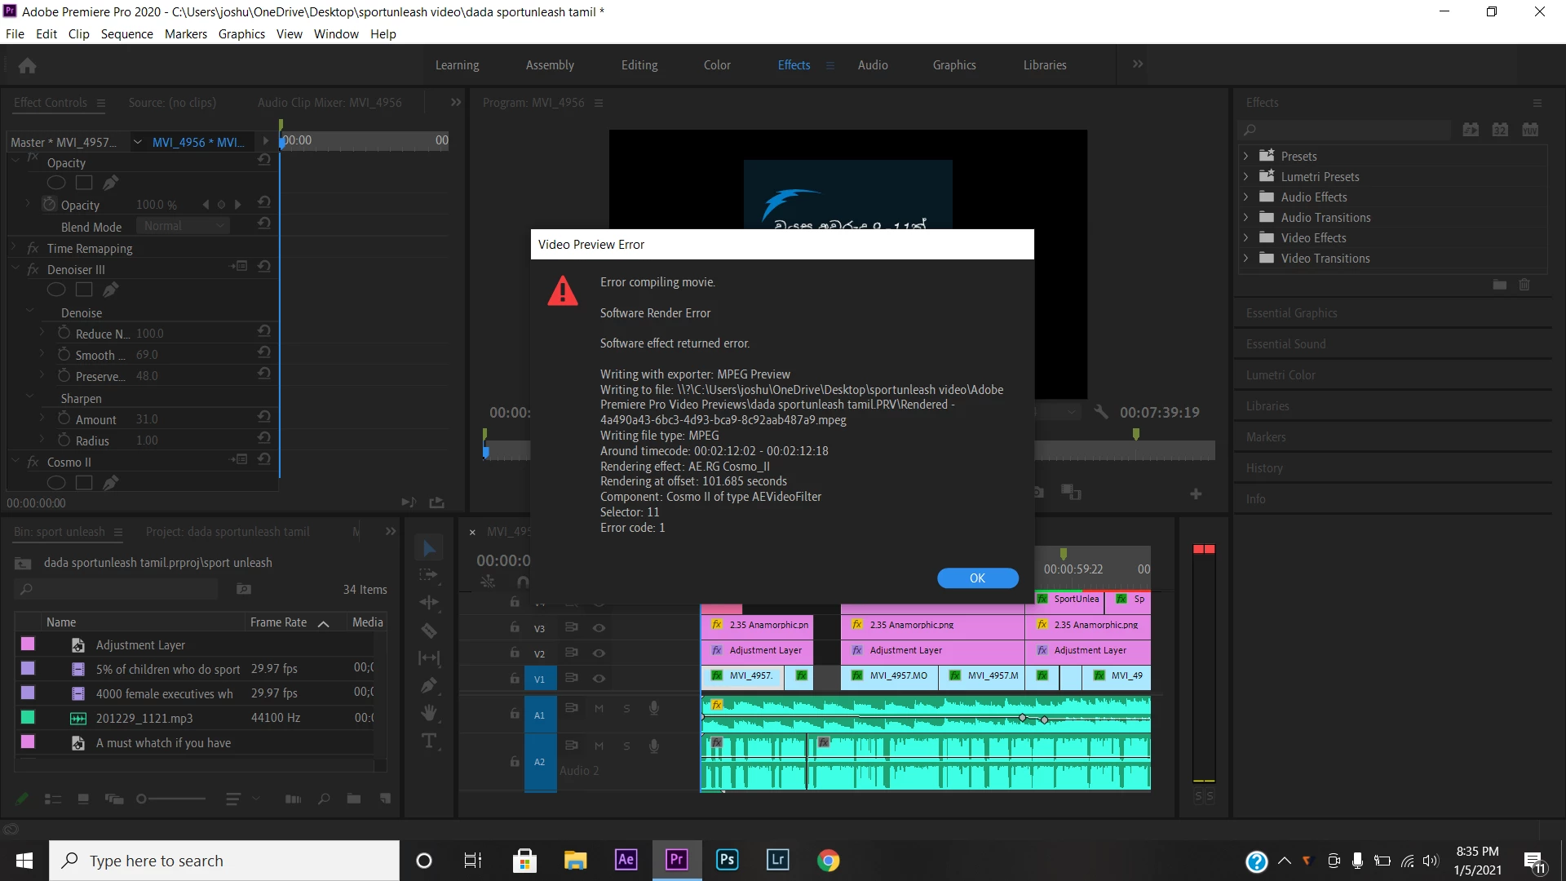
Task: Open the Blend Mode dropdown
Action: (x=183, y=226)
